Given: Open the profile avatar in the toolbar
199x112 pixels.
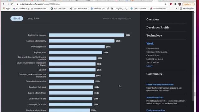Looking at the screenshot, I should pyautogui.click(x=180, y=4).
